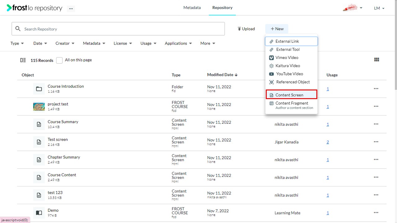The width and height of the screenshot is (397, 223).
Task: Expand the Type filter dropdown
Action: (x=17, y=43)
